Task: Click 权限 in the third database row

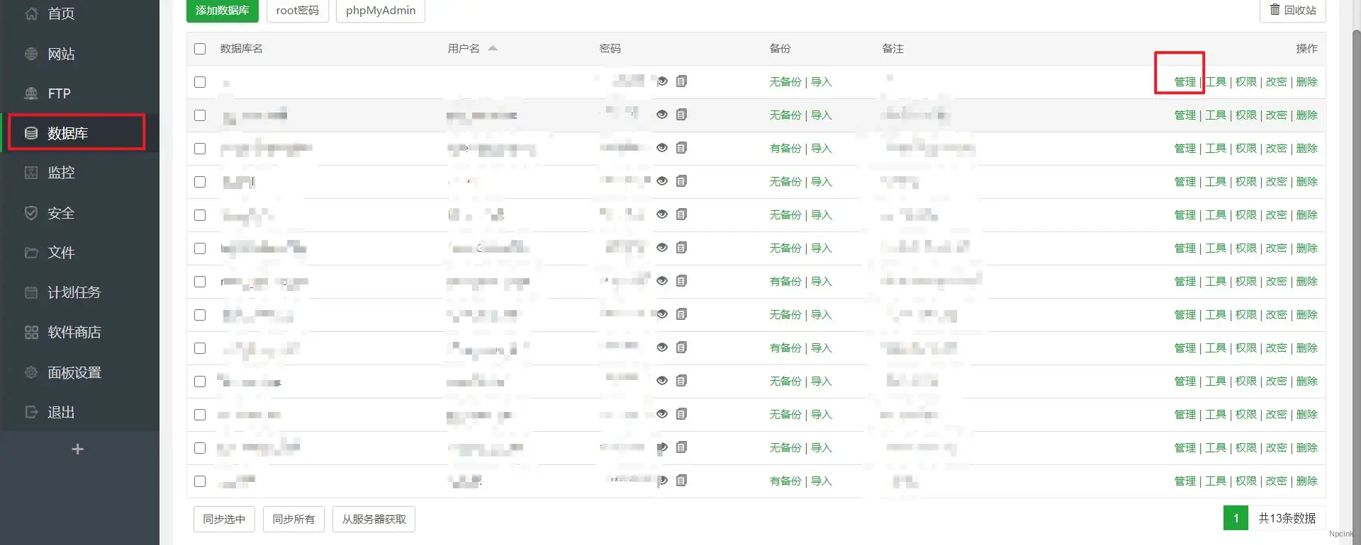Action: (1245, 149)
